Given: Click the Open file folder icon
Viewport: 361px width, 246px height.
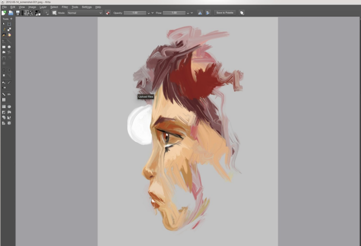Looking at the screenshot, I should click(11, 13).
